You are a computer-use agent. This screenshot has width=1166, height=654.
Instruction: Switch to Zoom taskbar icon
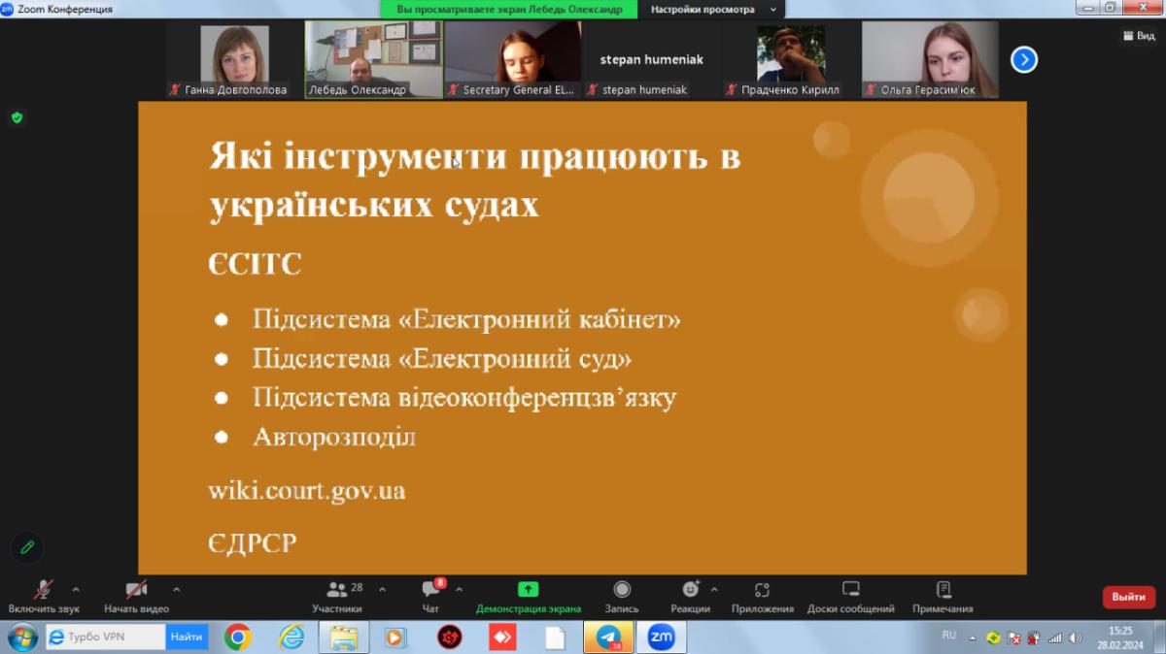click(662, 638)
